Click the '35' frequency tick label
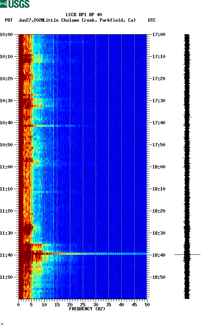The image size is (203, 328). point(108,305)
